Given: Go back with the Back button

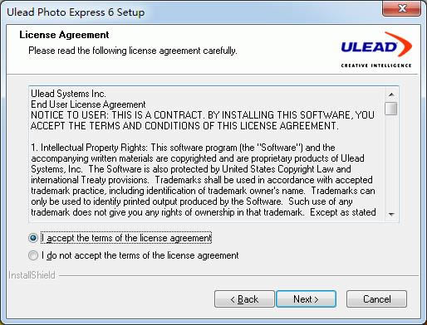Looking at the screenshot, I should (x=244, y=299).
